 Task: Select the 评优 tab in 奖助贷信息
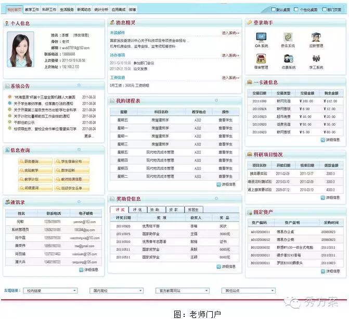(137, 210)
